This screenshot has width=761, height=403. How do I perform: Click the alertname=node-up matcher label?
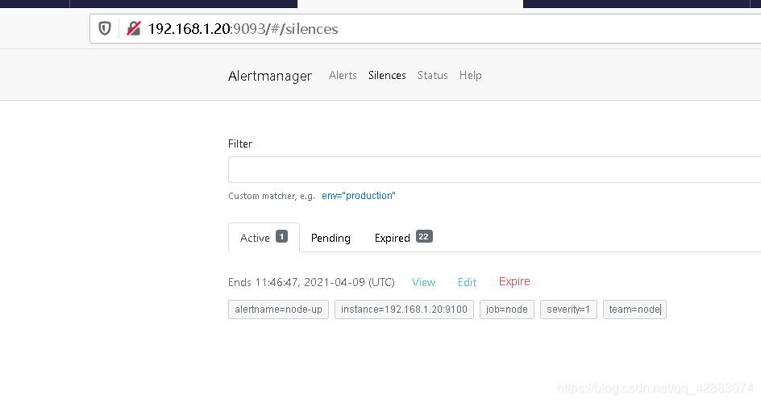point(279,310)
